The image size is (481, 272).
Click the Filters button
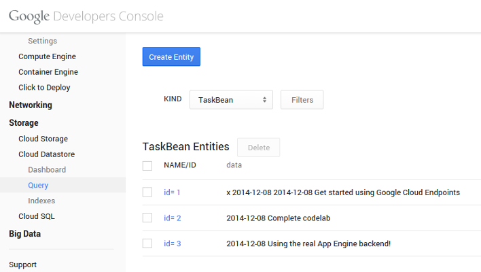click(302, 100)
